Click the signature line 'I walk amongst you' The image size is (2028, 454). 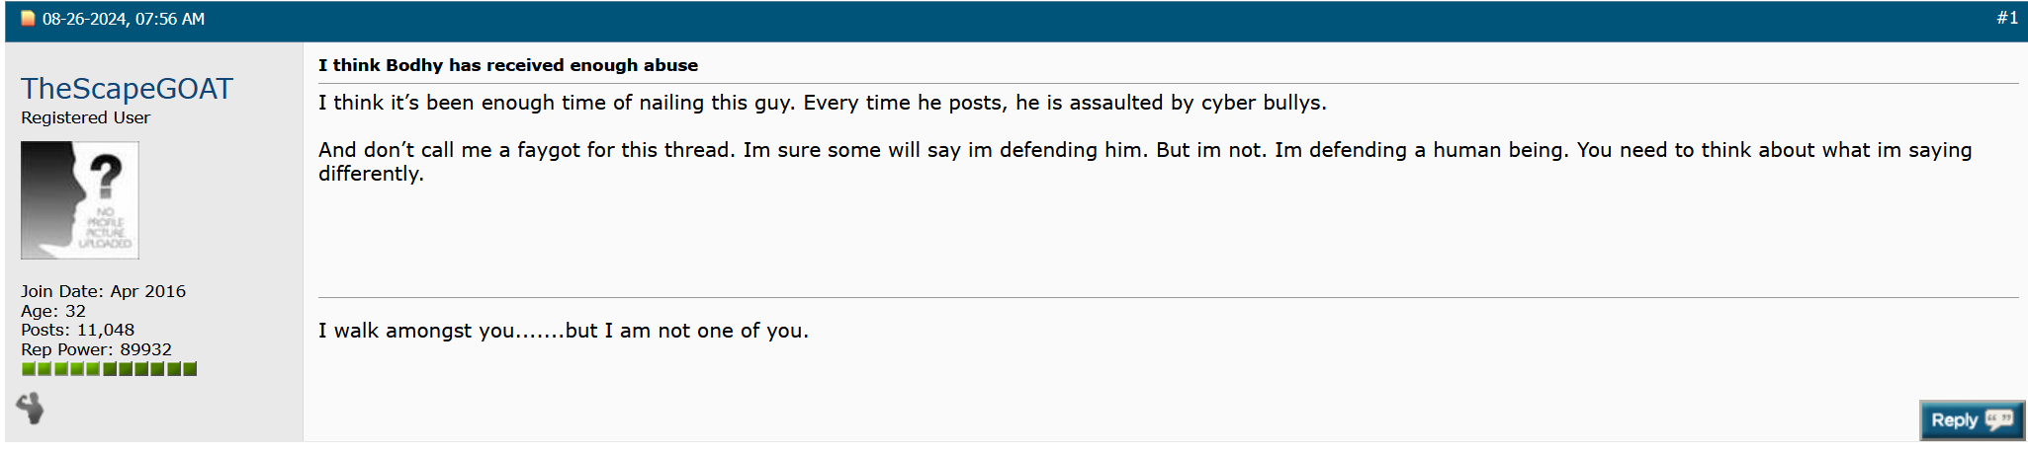click(x=564, y=331)
